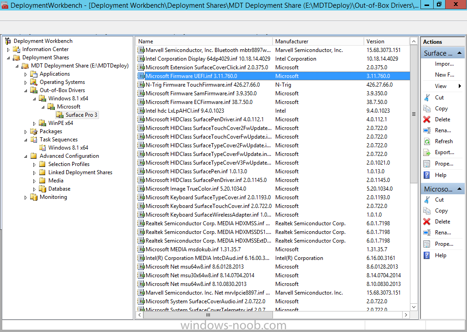Collapse the Deployment Shares node

(x=8, y=58)
